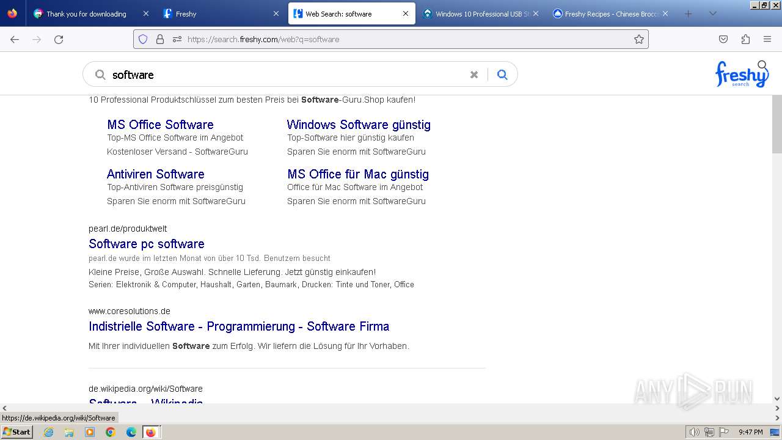Click the freshy search logo
This screenshot has height=440, width=782.
742,74
